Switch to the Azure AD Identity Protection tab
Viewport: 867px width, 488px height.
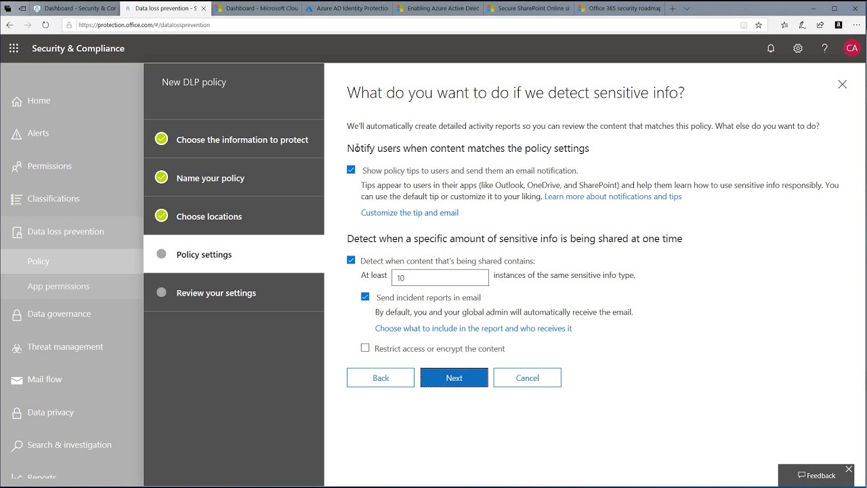347,9
